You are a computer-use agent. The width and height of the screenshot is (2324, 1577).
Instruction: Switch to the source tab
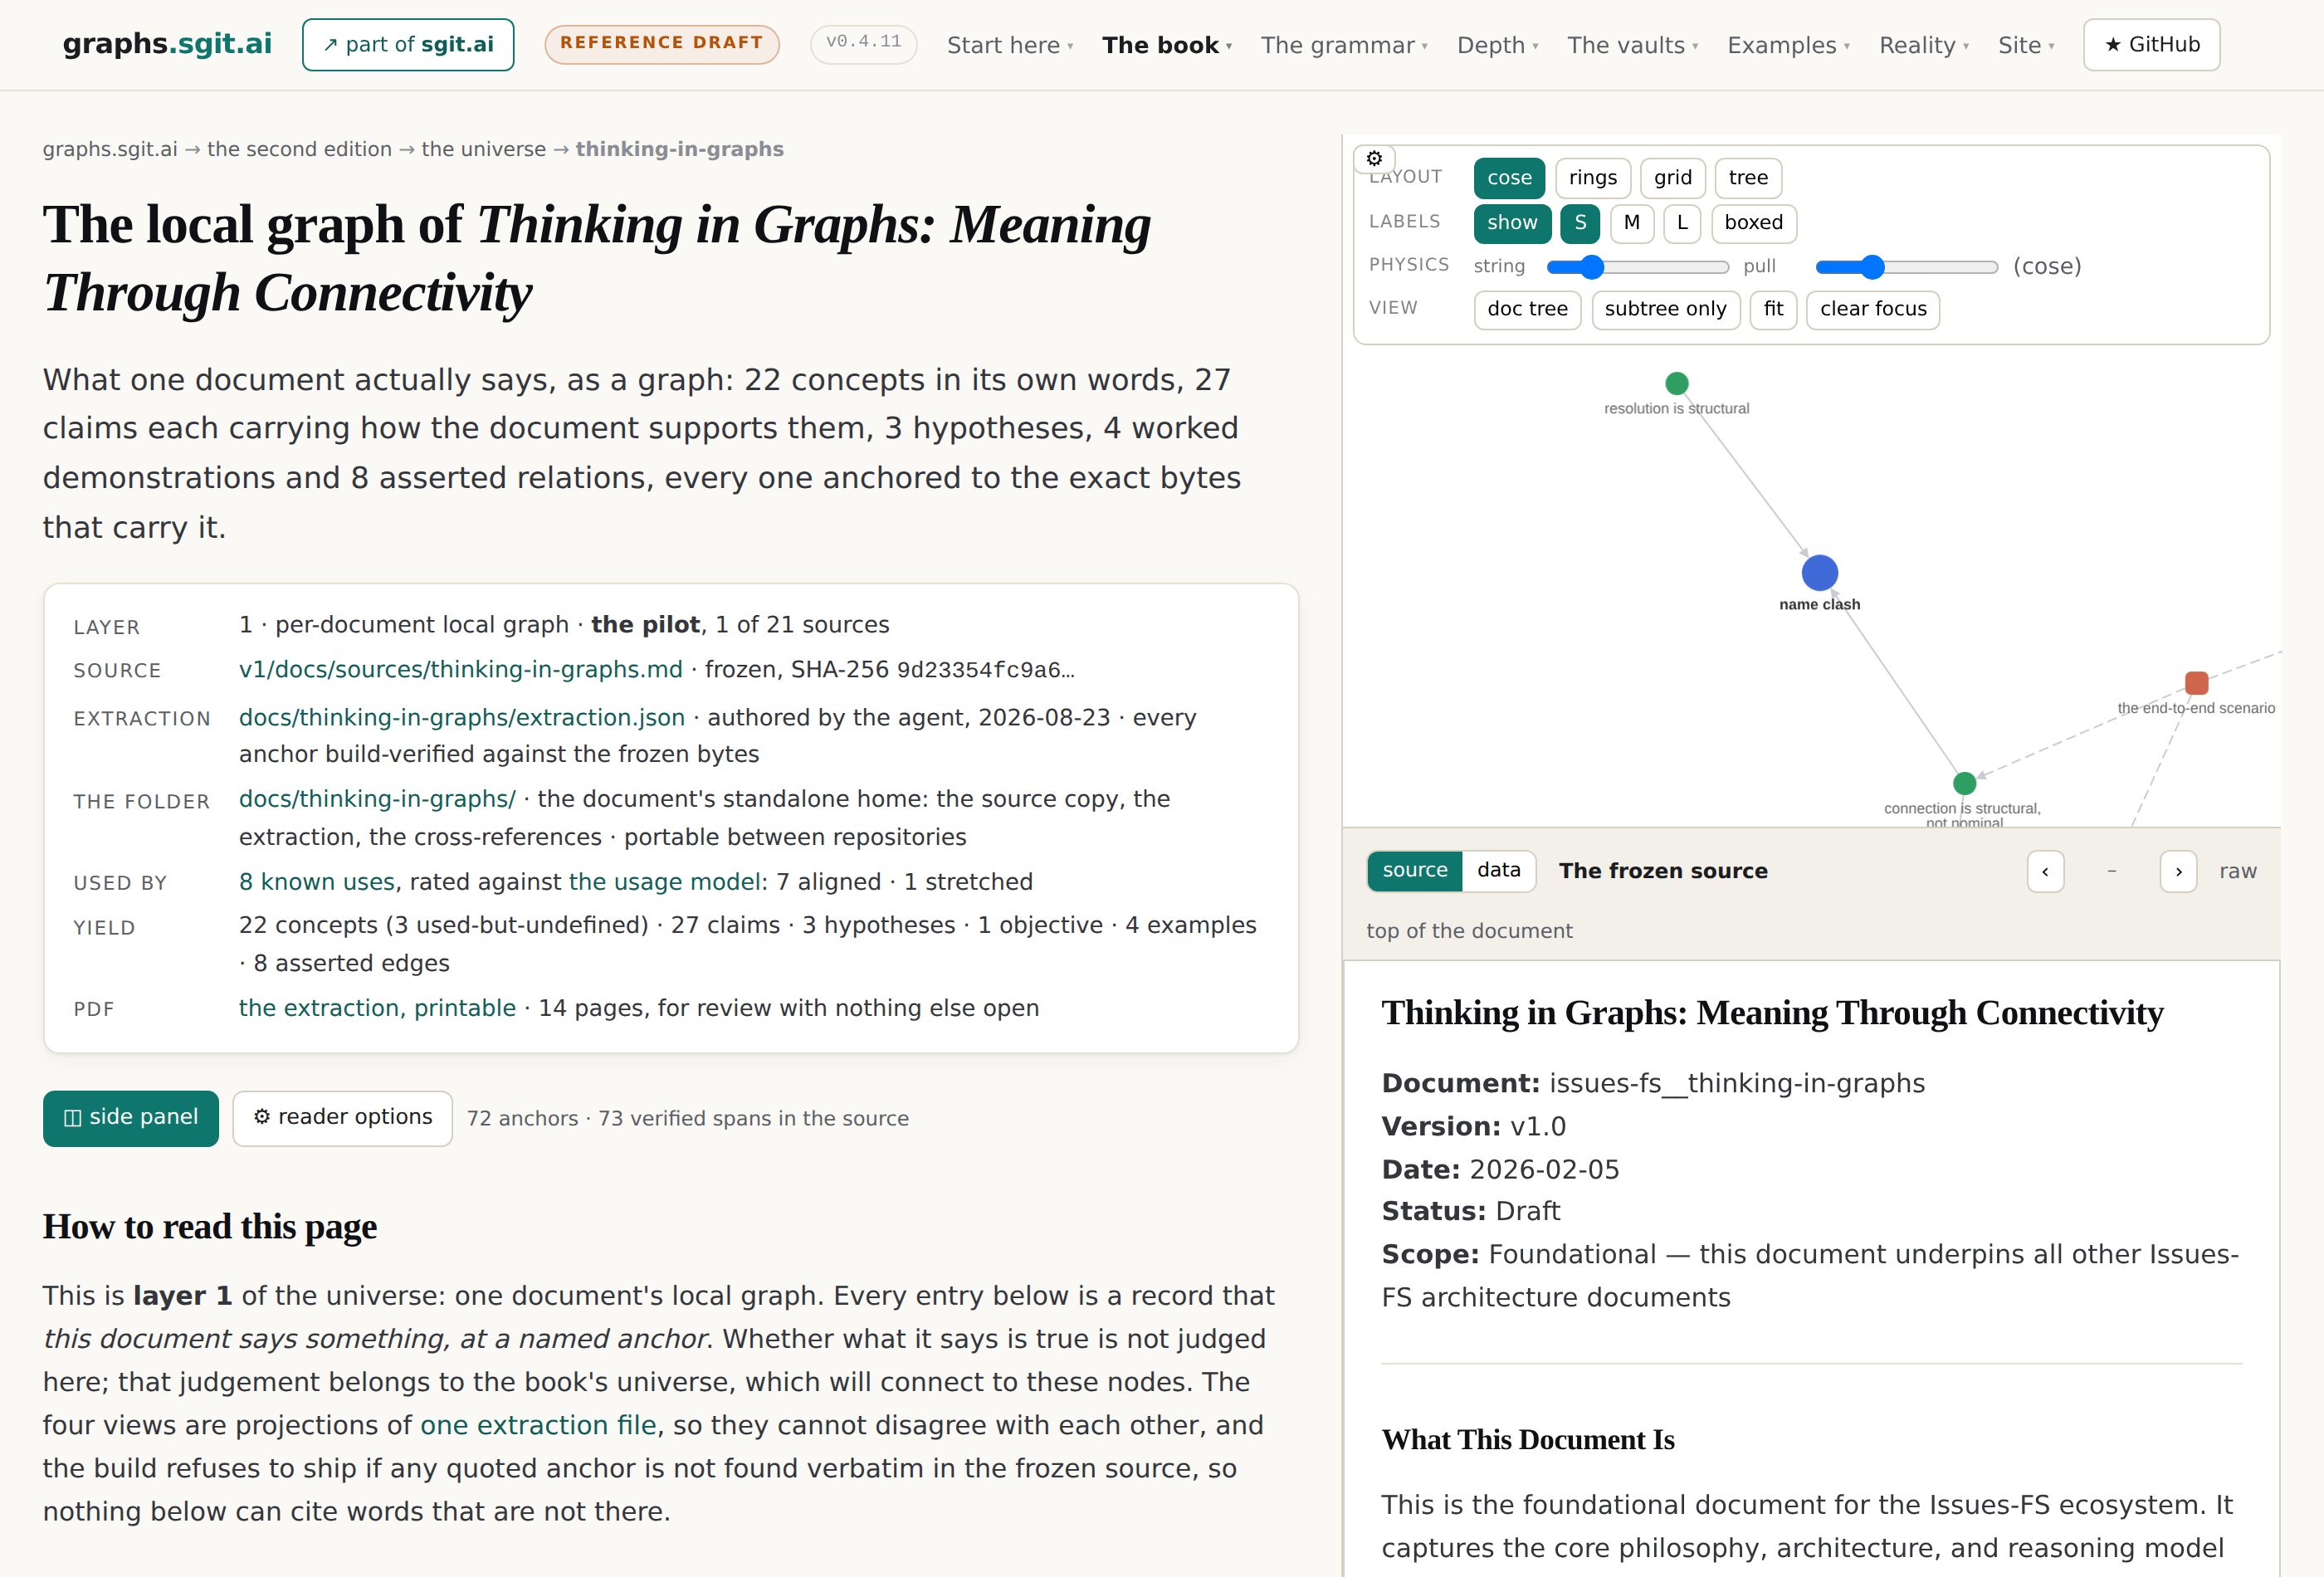click(x=1415, y=871)
